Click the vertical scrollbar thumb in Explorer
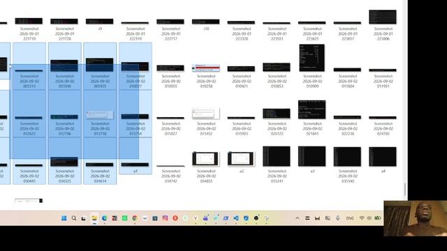Image resolution: width=447 pixels, height=251 pixels. point(405,189)
